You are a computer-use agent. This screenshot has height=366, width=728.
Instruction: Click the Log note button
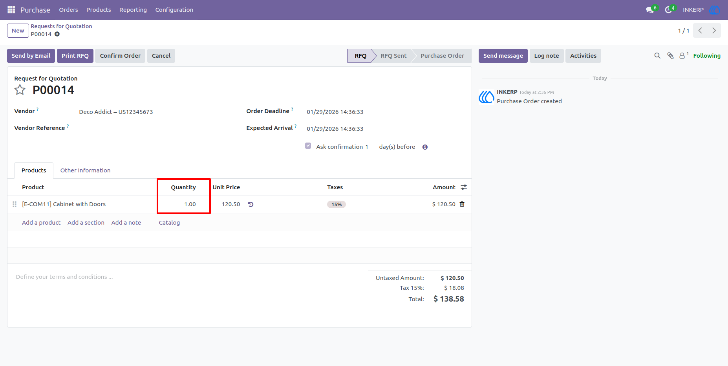click(547, 56)
